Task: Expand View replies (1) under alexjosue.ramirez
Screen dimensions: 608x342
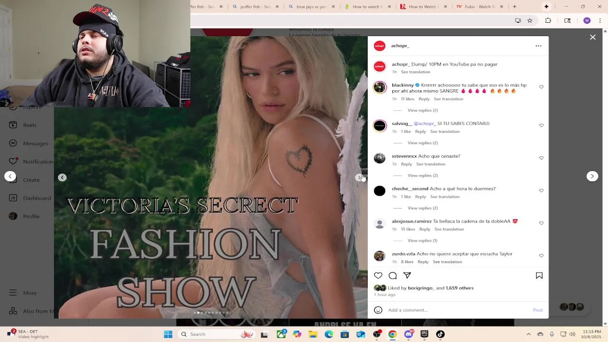Action: [x=422, y=241]
